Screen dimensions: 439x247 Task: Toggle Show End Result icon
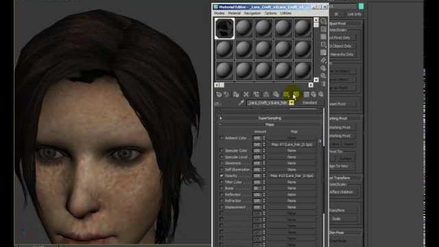point(307,95)
